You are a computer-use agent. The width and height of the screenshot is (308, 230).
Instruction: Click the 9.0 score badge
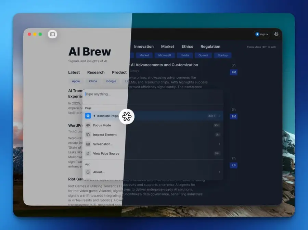tap(234, 72)
